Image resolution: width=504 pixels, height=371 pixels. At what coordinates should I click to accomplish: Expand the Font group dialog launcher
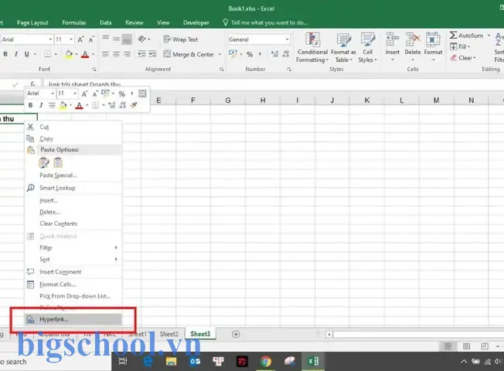point(94,69)
